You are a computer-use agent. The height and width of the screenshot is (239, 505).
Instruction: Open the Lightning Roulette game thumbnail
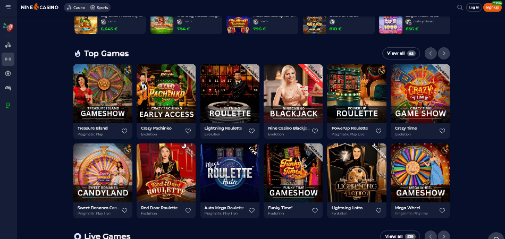point(230,93)
